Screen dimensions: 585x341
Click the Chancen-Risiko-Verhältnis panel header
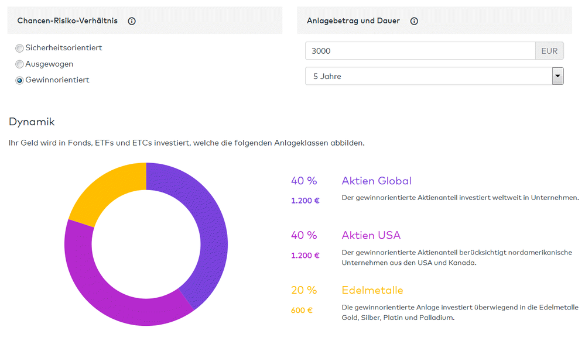(x=67, y=21)
